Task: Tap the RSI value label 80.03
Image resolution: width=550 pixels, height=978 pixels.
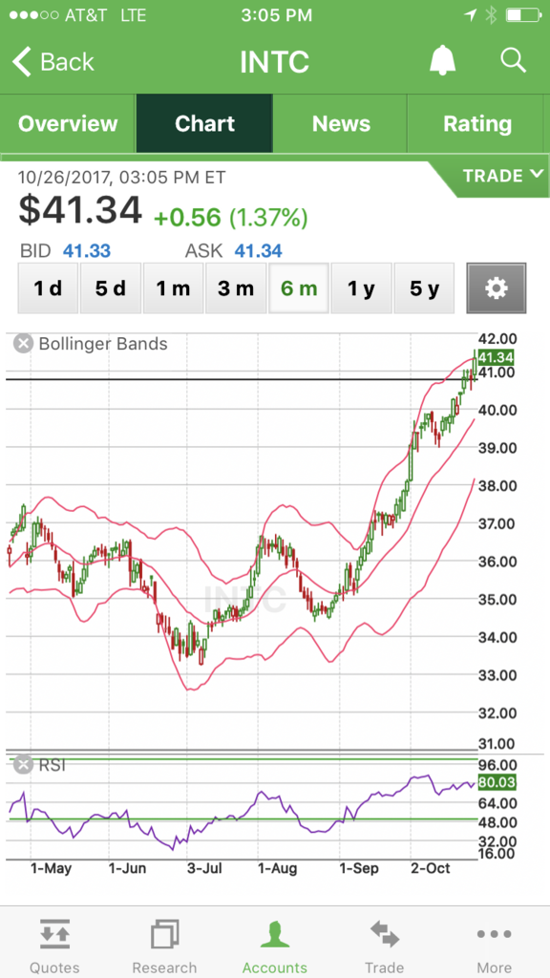Action: [497, 782]
